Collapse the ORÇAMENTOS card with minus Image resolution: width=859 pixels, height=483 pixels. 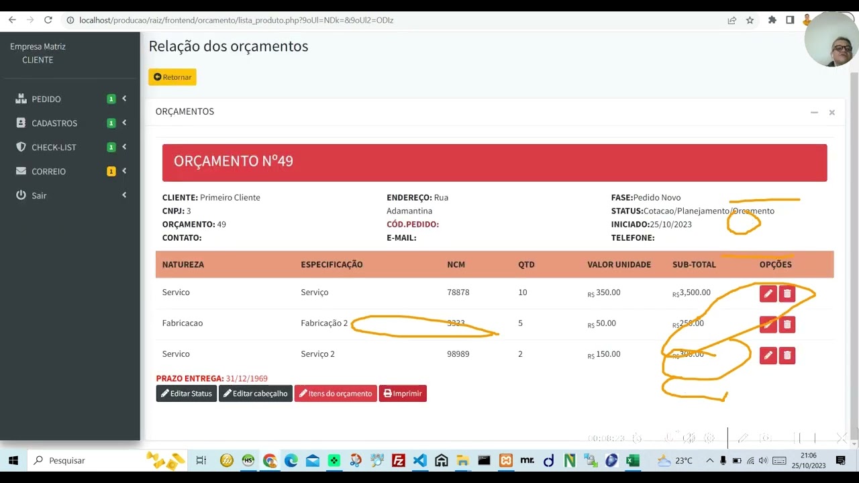pos(814,113)
